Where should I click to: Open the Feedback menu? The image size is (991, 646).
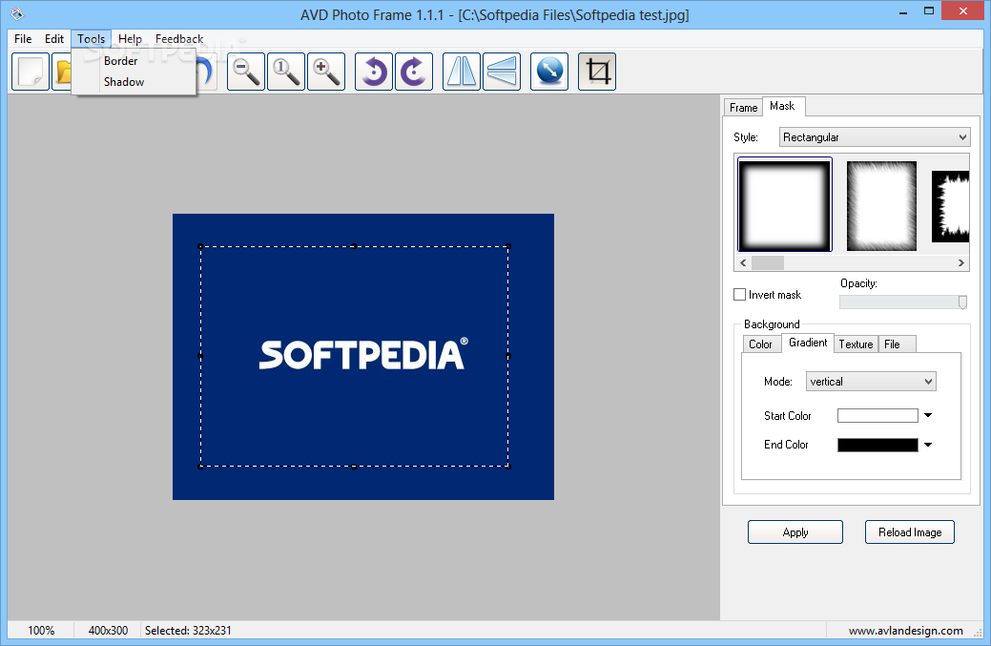coord(179,38)
